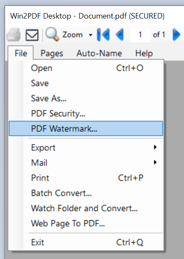The width and height of the screenshot is (184, 259).
Task: Expand the Mail submenu
Action: click(x=86, y=163)
